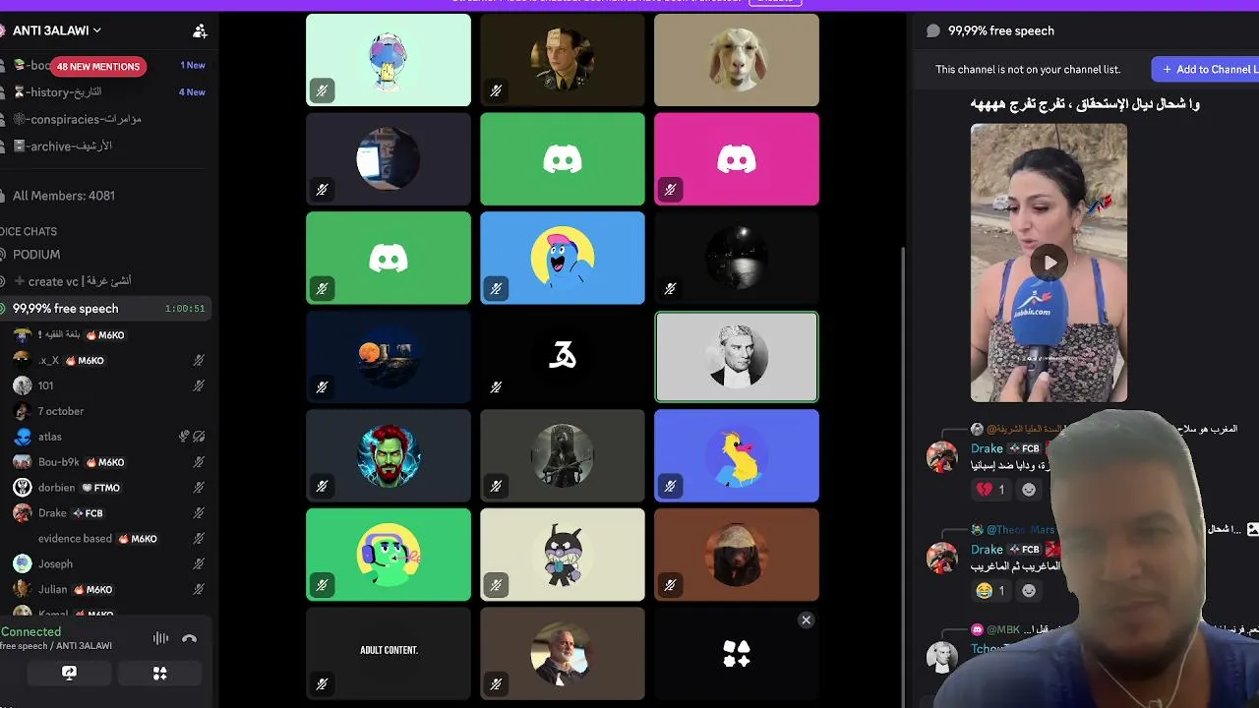Click the muted mic icon beside .x_X
Image resolution: width=1259 pixels, height=708 pixels.
point(199,361)
